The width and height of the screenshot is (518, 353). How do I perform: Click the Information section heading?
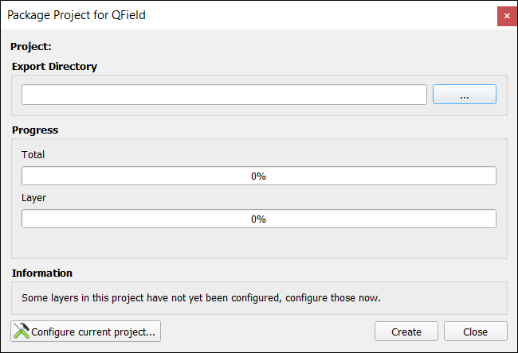point(42,273)
